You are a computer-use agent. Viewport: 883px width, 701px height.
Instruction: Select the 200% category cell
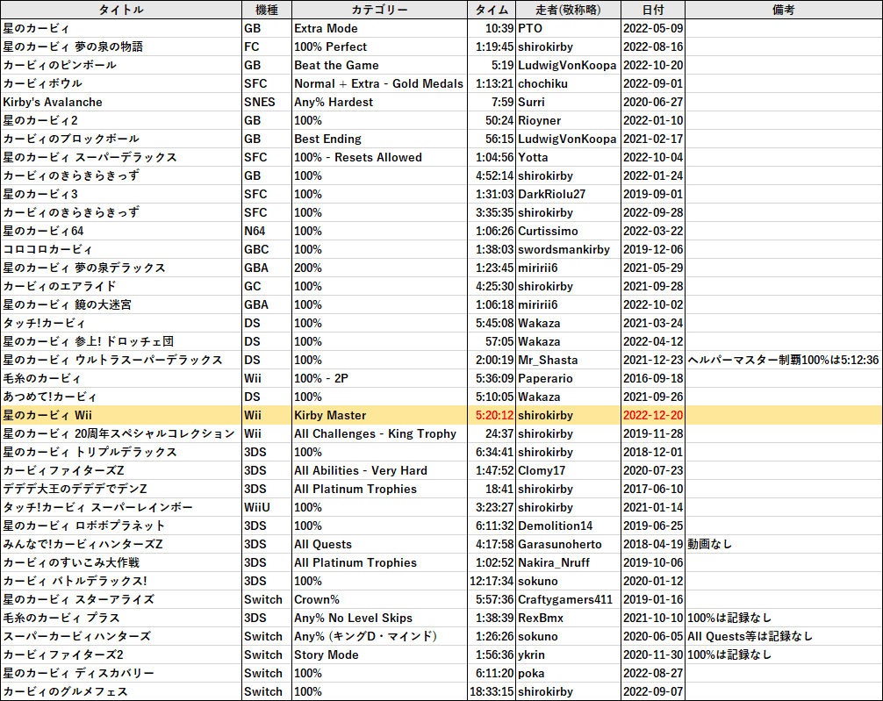(379, 268)
